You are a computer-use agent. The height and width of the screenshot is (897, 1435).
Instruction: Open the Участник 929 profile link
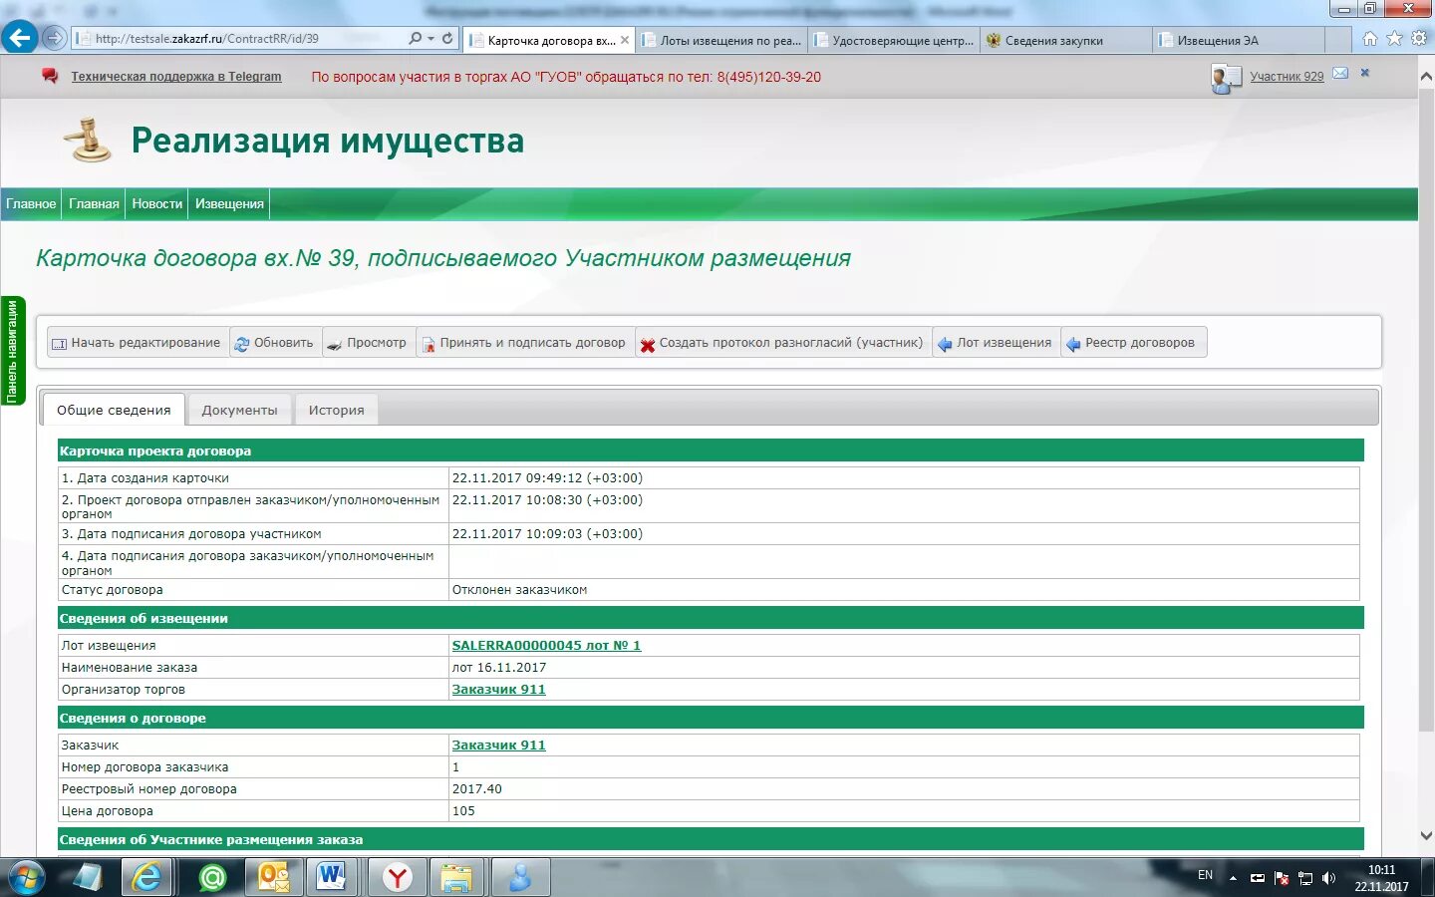tap(1287, 77)
